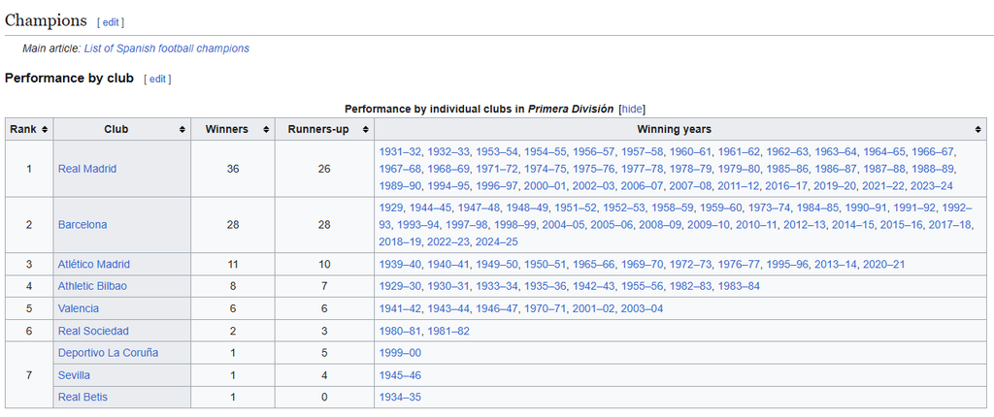Open List of Spanish football champions article

[x=167, y=48]
